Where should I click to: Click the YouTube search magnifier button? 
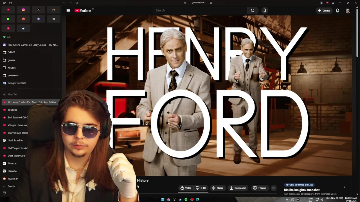253,11
